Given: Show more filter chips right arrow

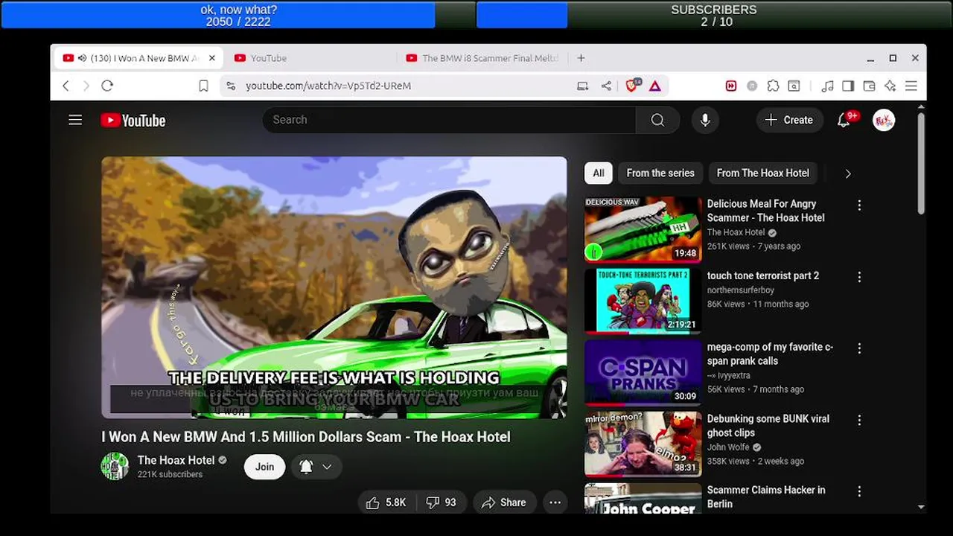Looking at the screenshot, I should (x=847, y=173).
